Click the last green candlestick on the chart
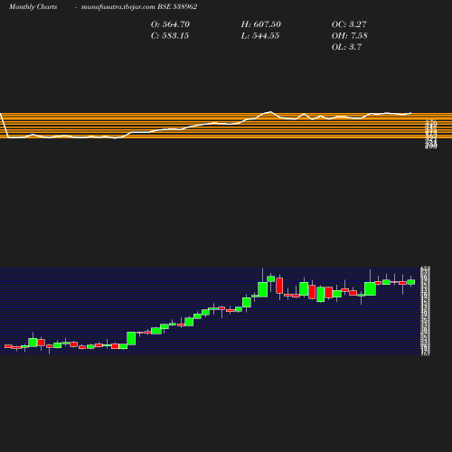The image size is (452, 452). point(411,282)
